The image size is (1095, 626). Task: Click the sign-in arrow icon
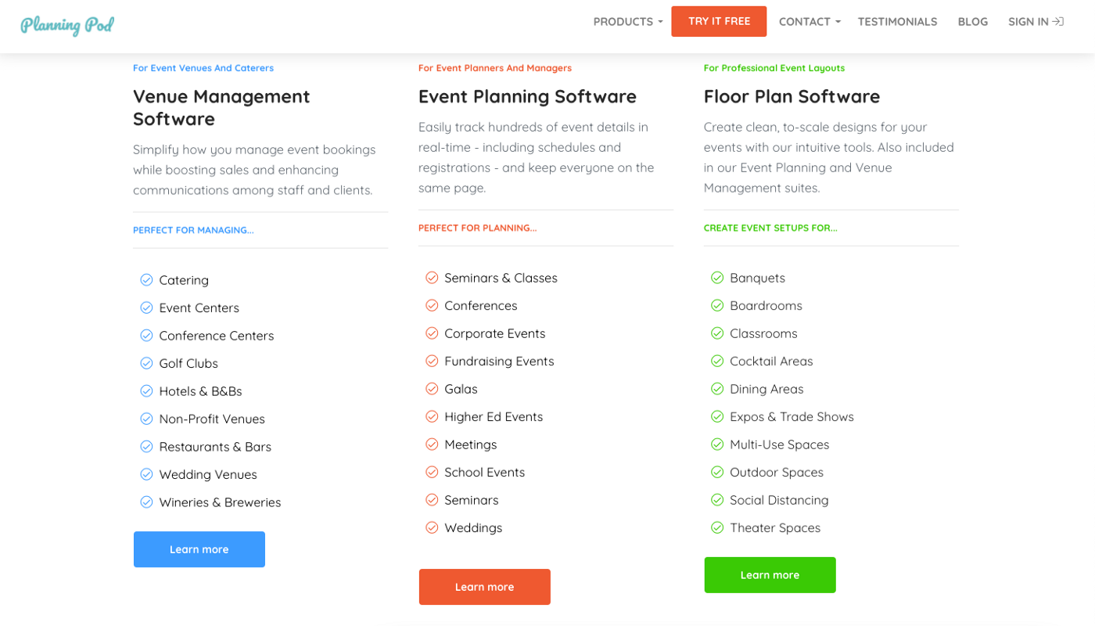(x=1058, y=22)
